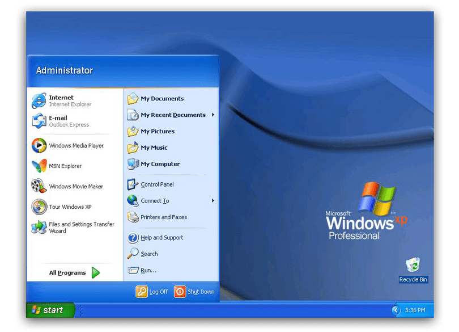Viewport: 459px width, 332px height.
Task: Click the Log Off key icon
Action: 142,292
